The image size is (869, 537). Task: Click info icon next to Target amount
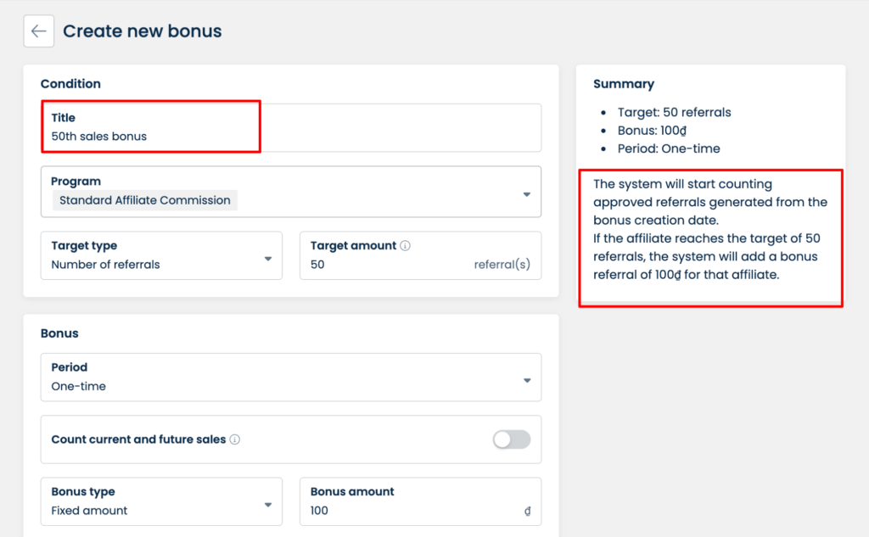coord(405,246)
